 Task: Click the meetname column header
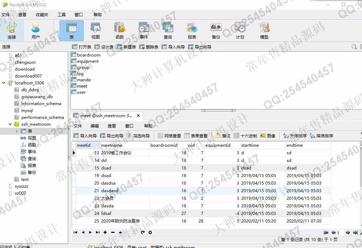coord(125,145)
